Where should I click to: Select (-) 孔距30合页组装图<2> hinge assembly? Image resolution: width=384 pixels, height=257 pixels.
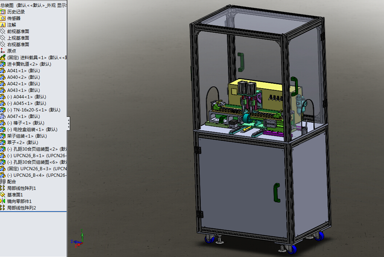click(x=37, y=149)
